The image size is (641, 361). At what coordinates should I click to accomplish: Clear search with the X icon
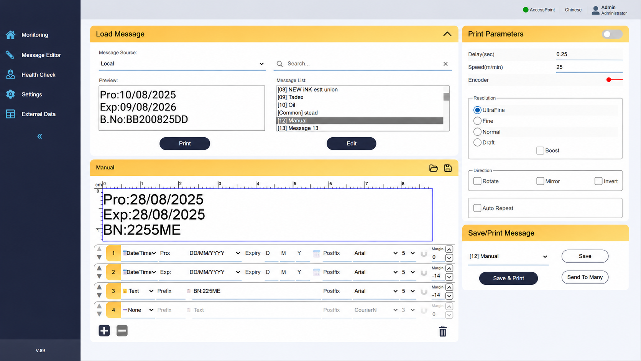pyautogui.click(x=445, y=64)
